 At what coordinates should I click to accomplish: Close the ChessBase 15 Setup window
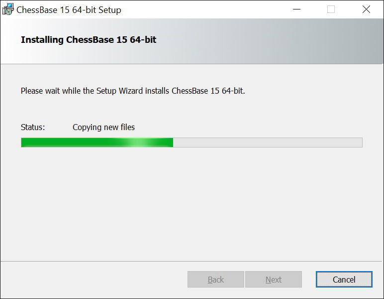(366, 9)
